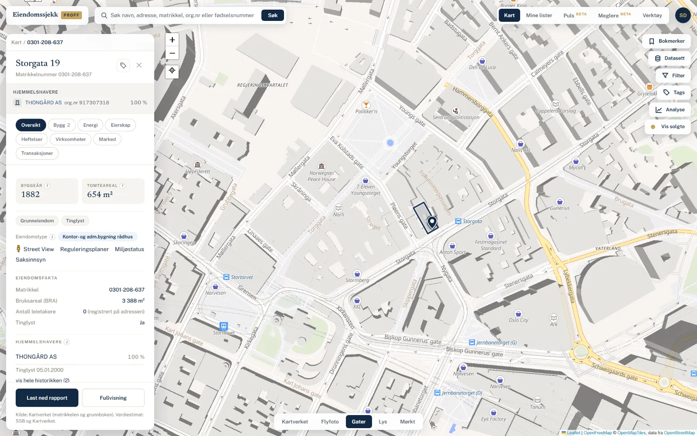Click the Norli bookstore marker
Viewport: 697px width, 436px height.
click(x=338, y=208)
